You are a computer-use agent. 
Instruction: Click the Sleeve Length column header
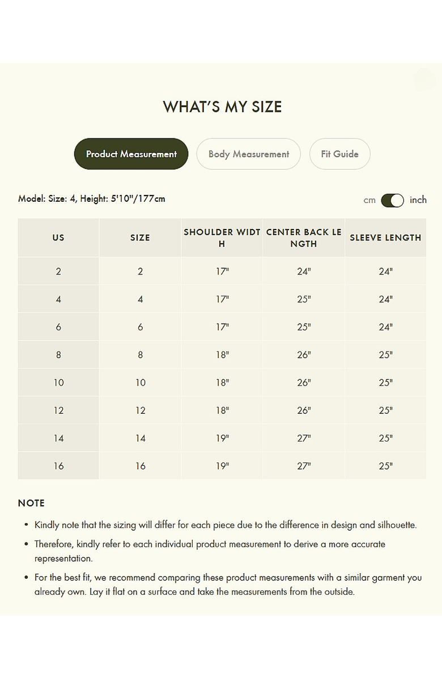[x=385, y=238]
